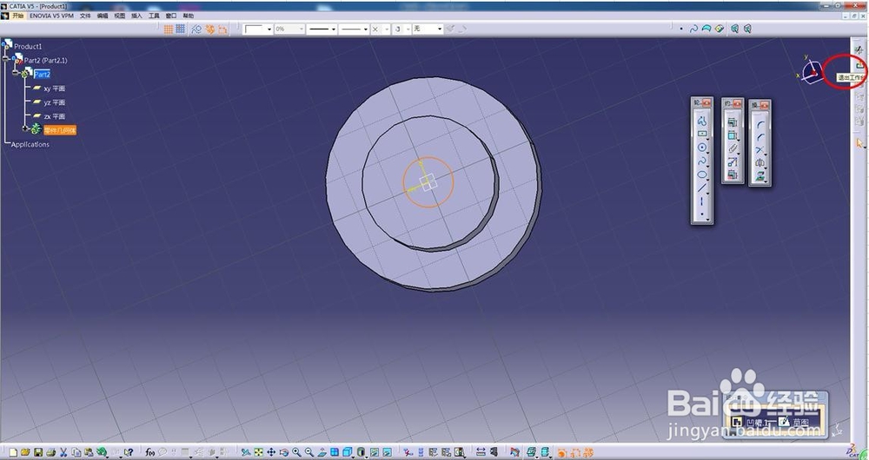Image resolution: width=869 pixels, height=460 pixels.
Task: Click the Cut scissors icon
Action: pos(63,452)
